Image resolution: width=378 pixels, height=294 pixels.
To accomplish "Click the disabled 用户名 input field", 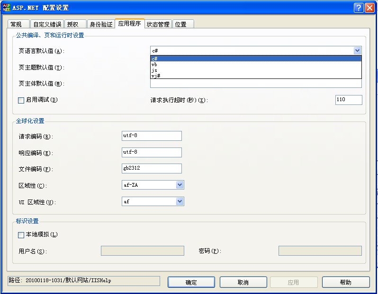I will [143, 251].
